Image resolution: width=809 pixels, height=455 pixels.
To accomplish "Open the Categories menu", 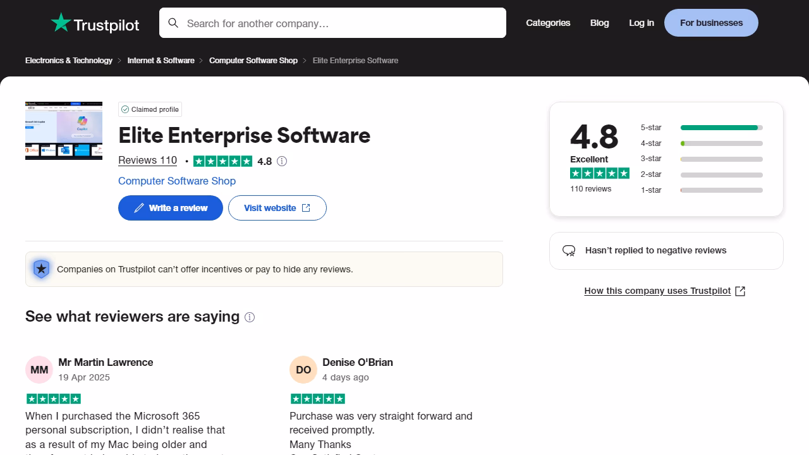I will coord(547,23).
